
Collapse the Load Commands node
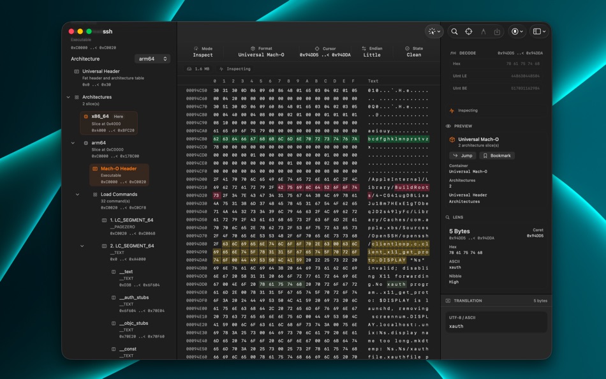click(78, 195)
